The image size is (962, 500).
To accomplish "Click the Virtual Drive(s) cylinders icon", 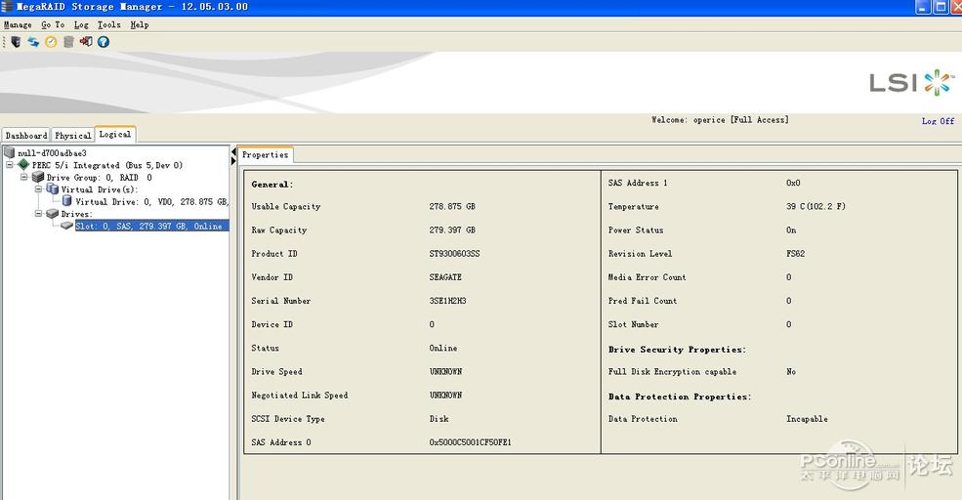I will [53, 188].
